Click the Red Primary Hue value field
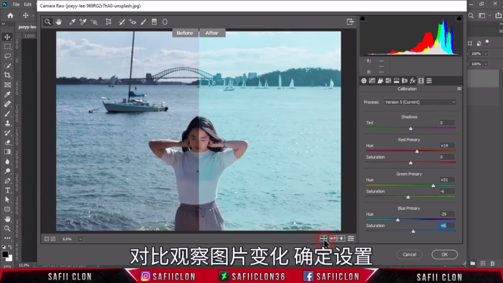The width and height of the screenshot is (503, 283). click(447, 146)
